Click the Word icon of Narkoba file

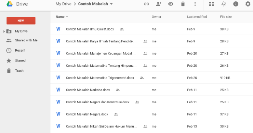(58, 90)
